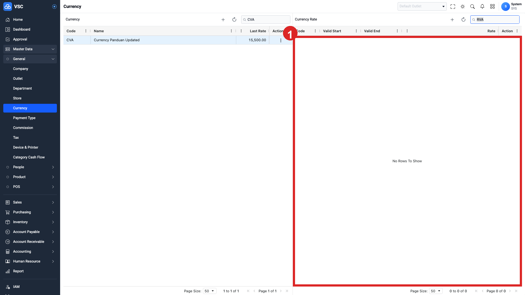Expand Account Payable menu
Screen dimensions: 525x295
[x=30, y=232]
